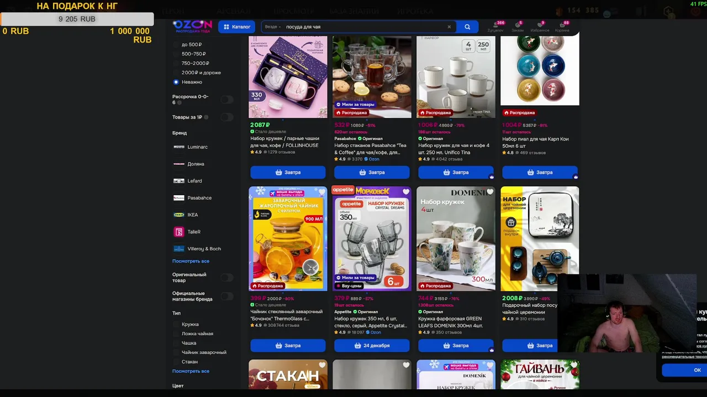
Task: Expand the Везде search scope dropdown
Action: pos(273,26)
